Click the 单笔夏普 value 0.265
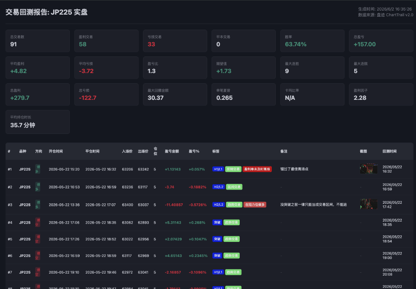The width and height of the screenshot is (416, 289). (224, 98)
